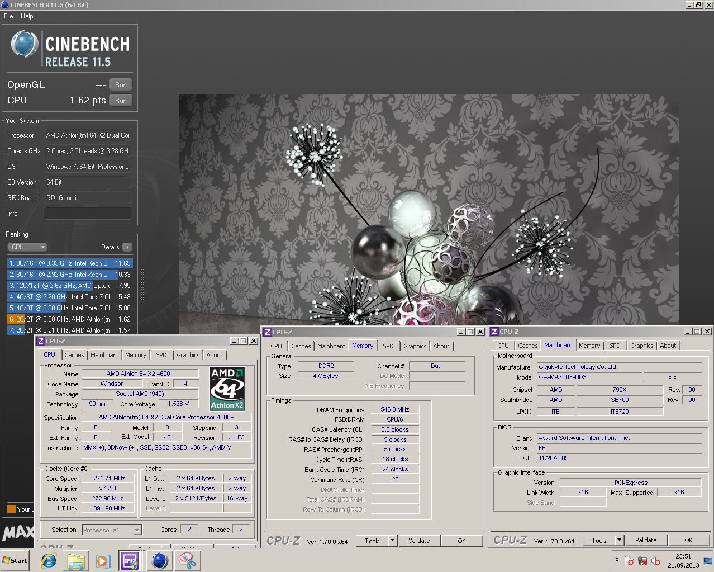Select Caches tab in Mainboard CPU-Z window

527,346
